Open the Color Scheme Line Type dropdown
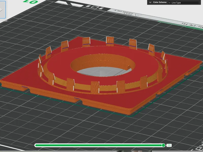203x152 pixels. [x=183, y=3]
